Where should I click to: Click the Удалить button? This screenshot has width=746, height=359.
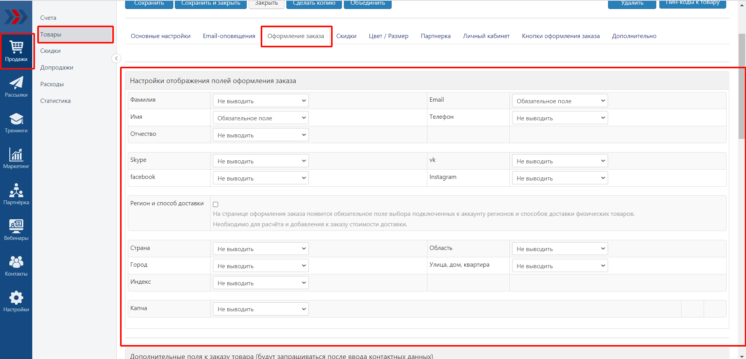632,3
